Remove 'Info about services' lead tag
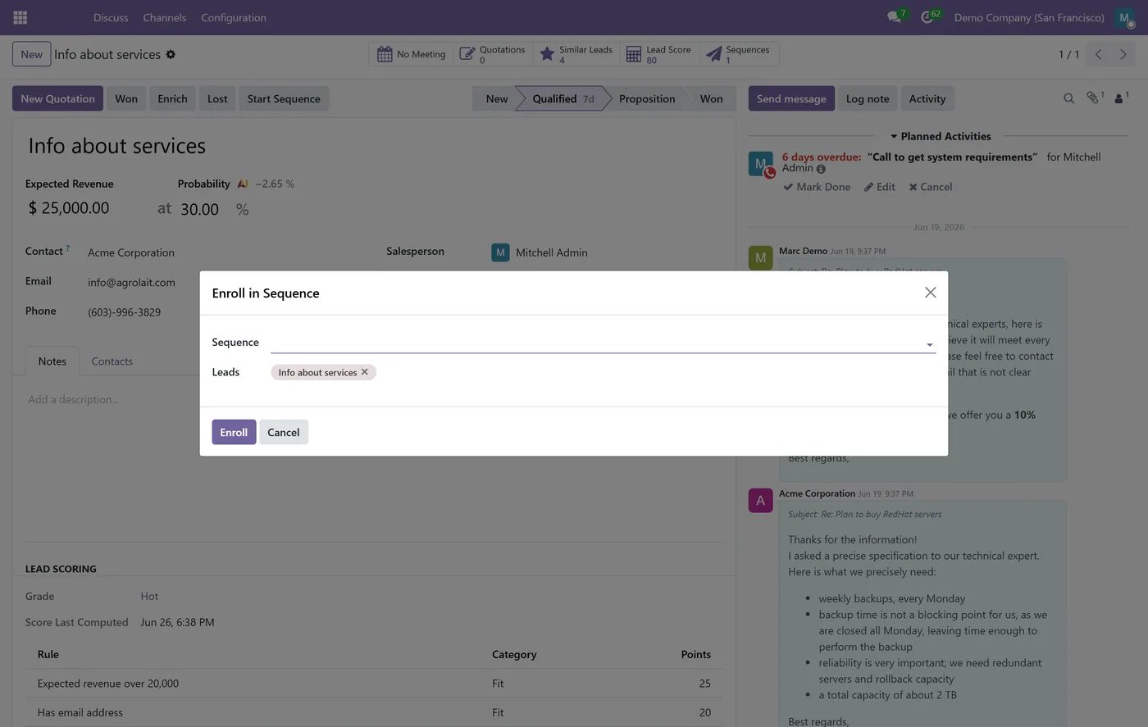Image resolution: width=1148 pixels, height=727 pixels. pos(365,372)
